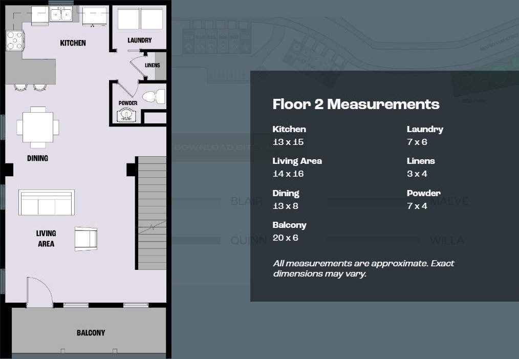Click the 14 x 16 dimension
This screenshot has height=359, width=519.
[x=288, y=174]
